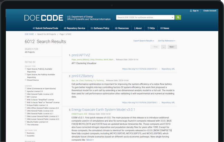224x142 pixels.
Task: Open Energy Exascale Earth System Model v3.0.1
Action: (103, 110)
